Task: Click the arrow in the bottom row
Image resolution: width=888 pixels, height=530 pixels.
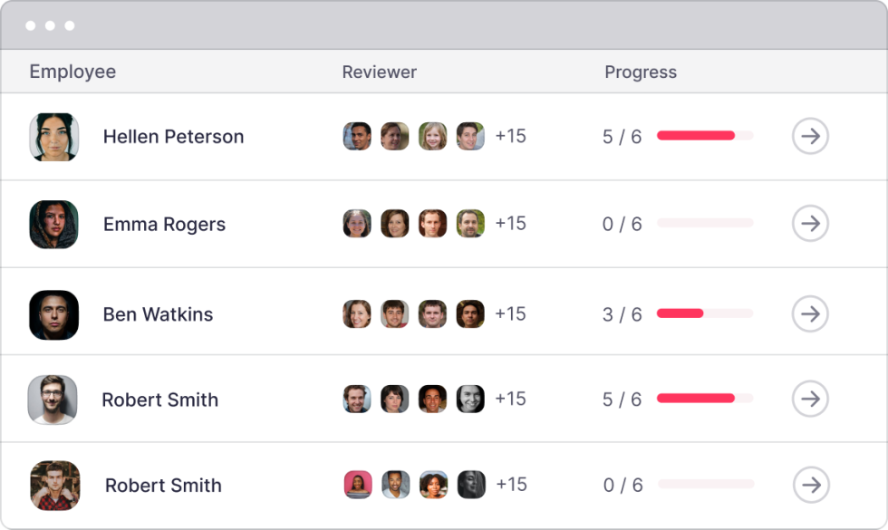Action: click(x=811, y=486)
